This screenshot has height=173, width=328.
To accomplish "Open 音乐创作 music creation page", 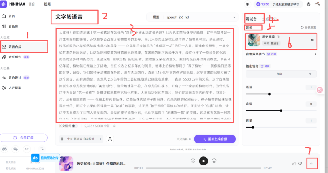I will 15,57.
